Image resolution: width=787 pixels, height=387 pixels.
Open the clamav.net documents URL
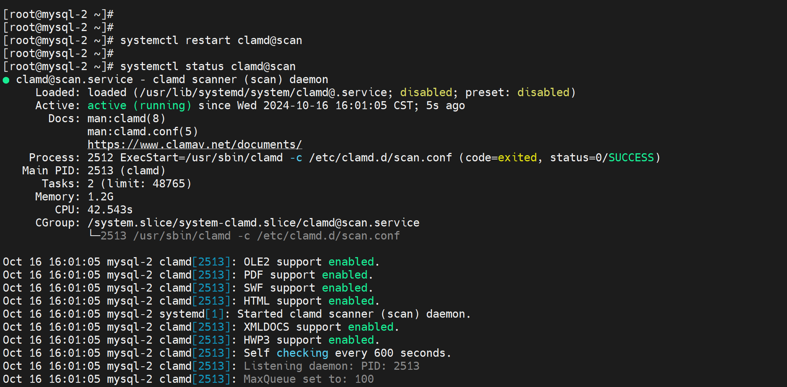(195, 144)
